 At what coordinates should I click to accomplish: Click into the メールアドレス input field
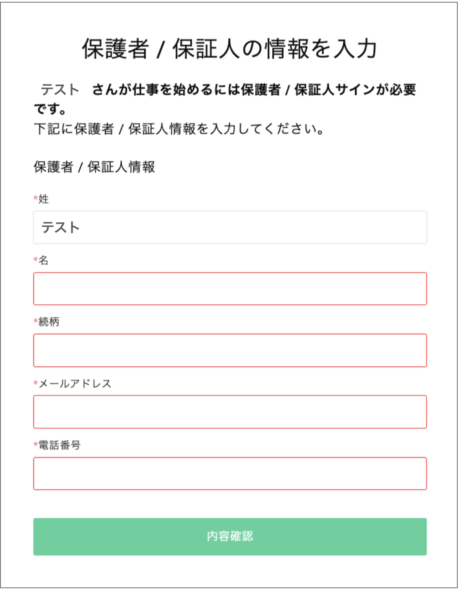pyautogui.click(x=230, y=412)
